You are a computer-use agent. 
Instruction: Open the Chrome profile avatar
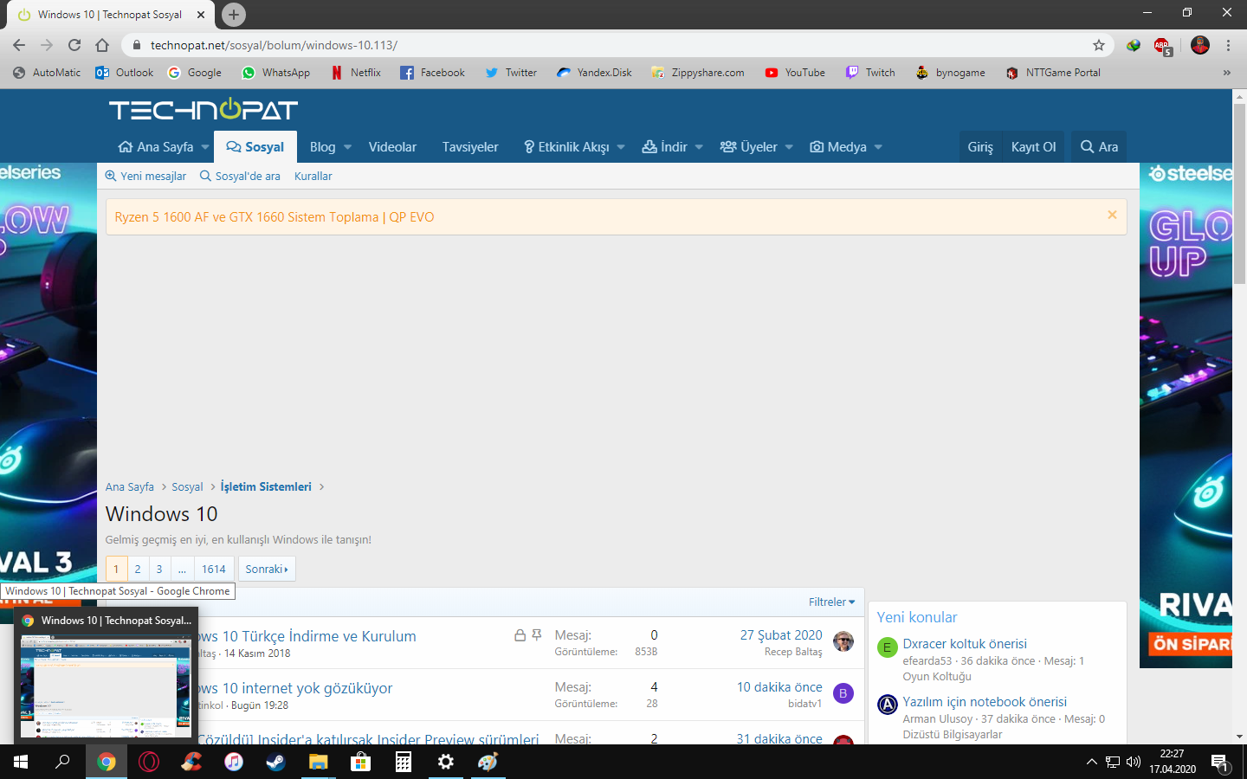click(x=1199, y=45)
